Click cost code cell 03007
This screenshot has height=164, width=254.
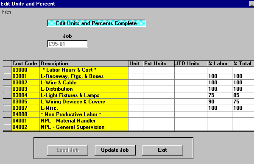pyautogui.click(x=25, y=108)
